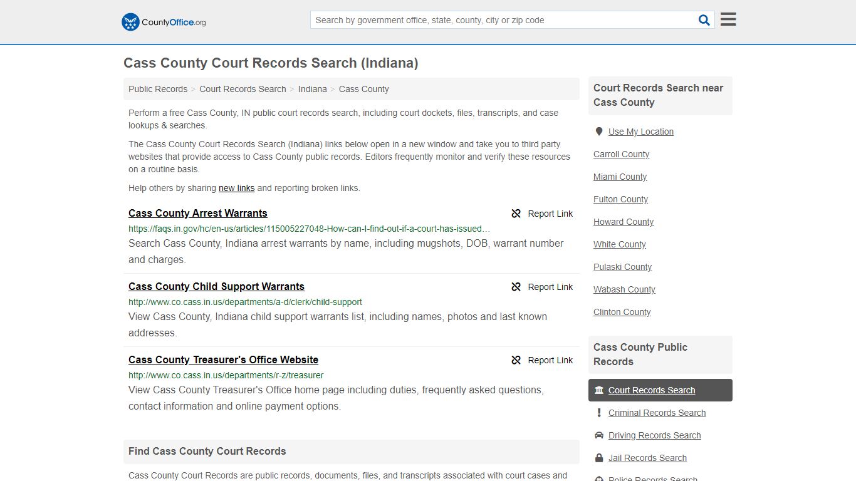Click the location pin icon
Viewport: 856px width, 481px height.
click(599, 132)
